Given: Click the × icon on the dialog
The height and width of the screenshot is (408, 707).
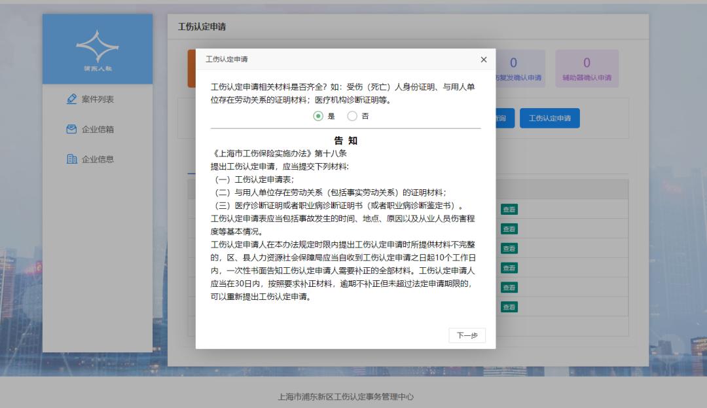Looking at the screenshot, I should pyautogui.click(x=484, y=59).
